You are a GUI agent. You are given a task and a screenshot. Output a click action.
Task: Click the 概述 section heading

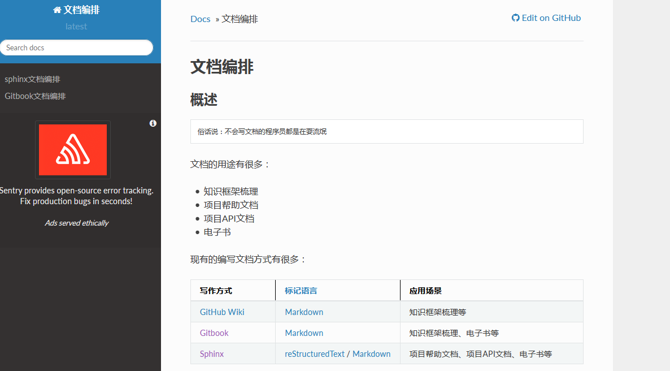pos(204,100)
